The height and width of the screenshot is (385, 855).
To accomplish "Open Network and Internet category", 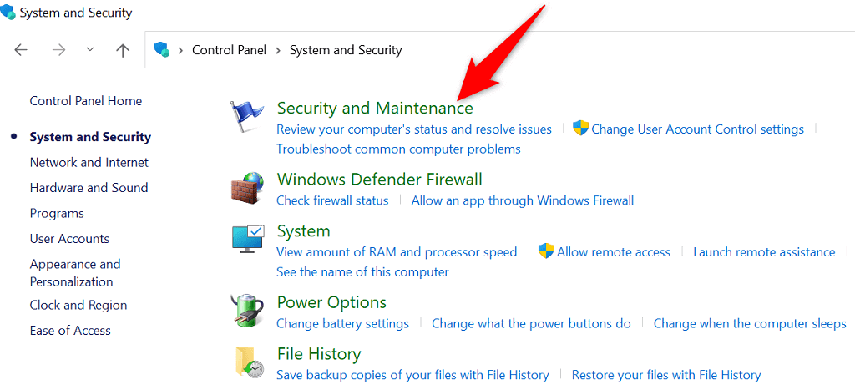I will click(89, 162).
